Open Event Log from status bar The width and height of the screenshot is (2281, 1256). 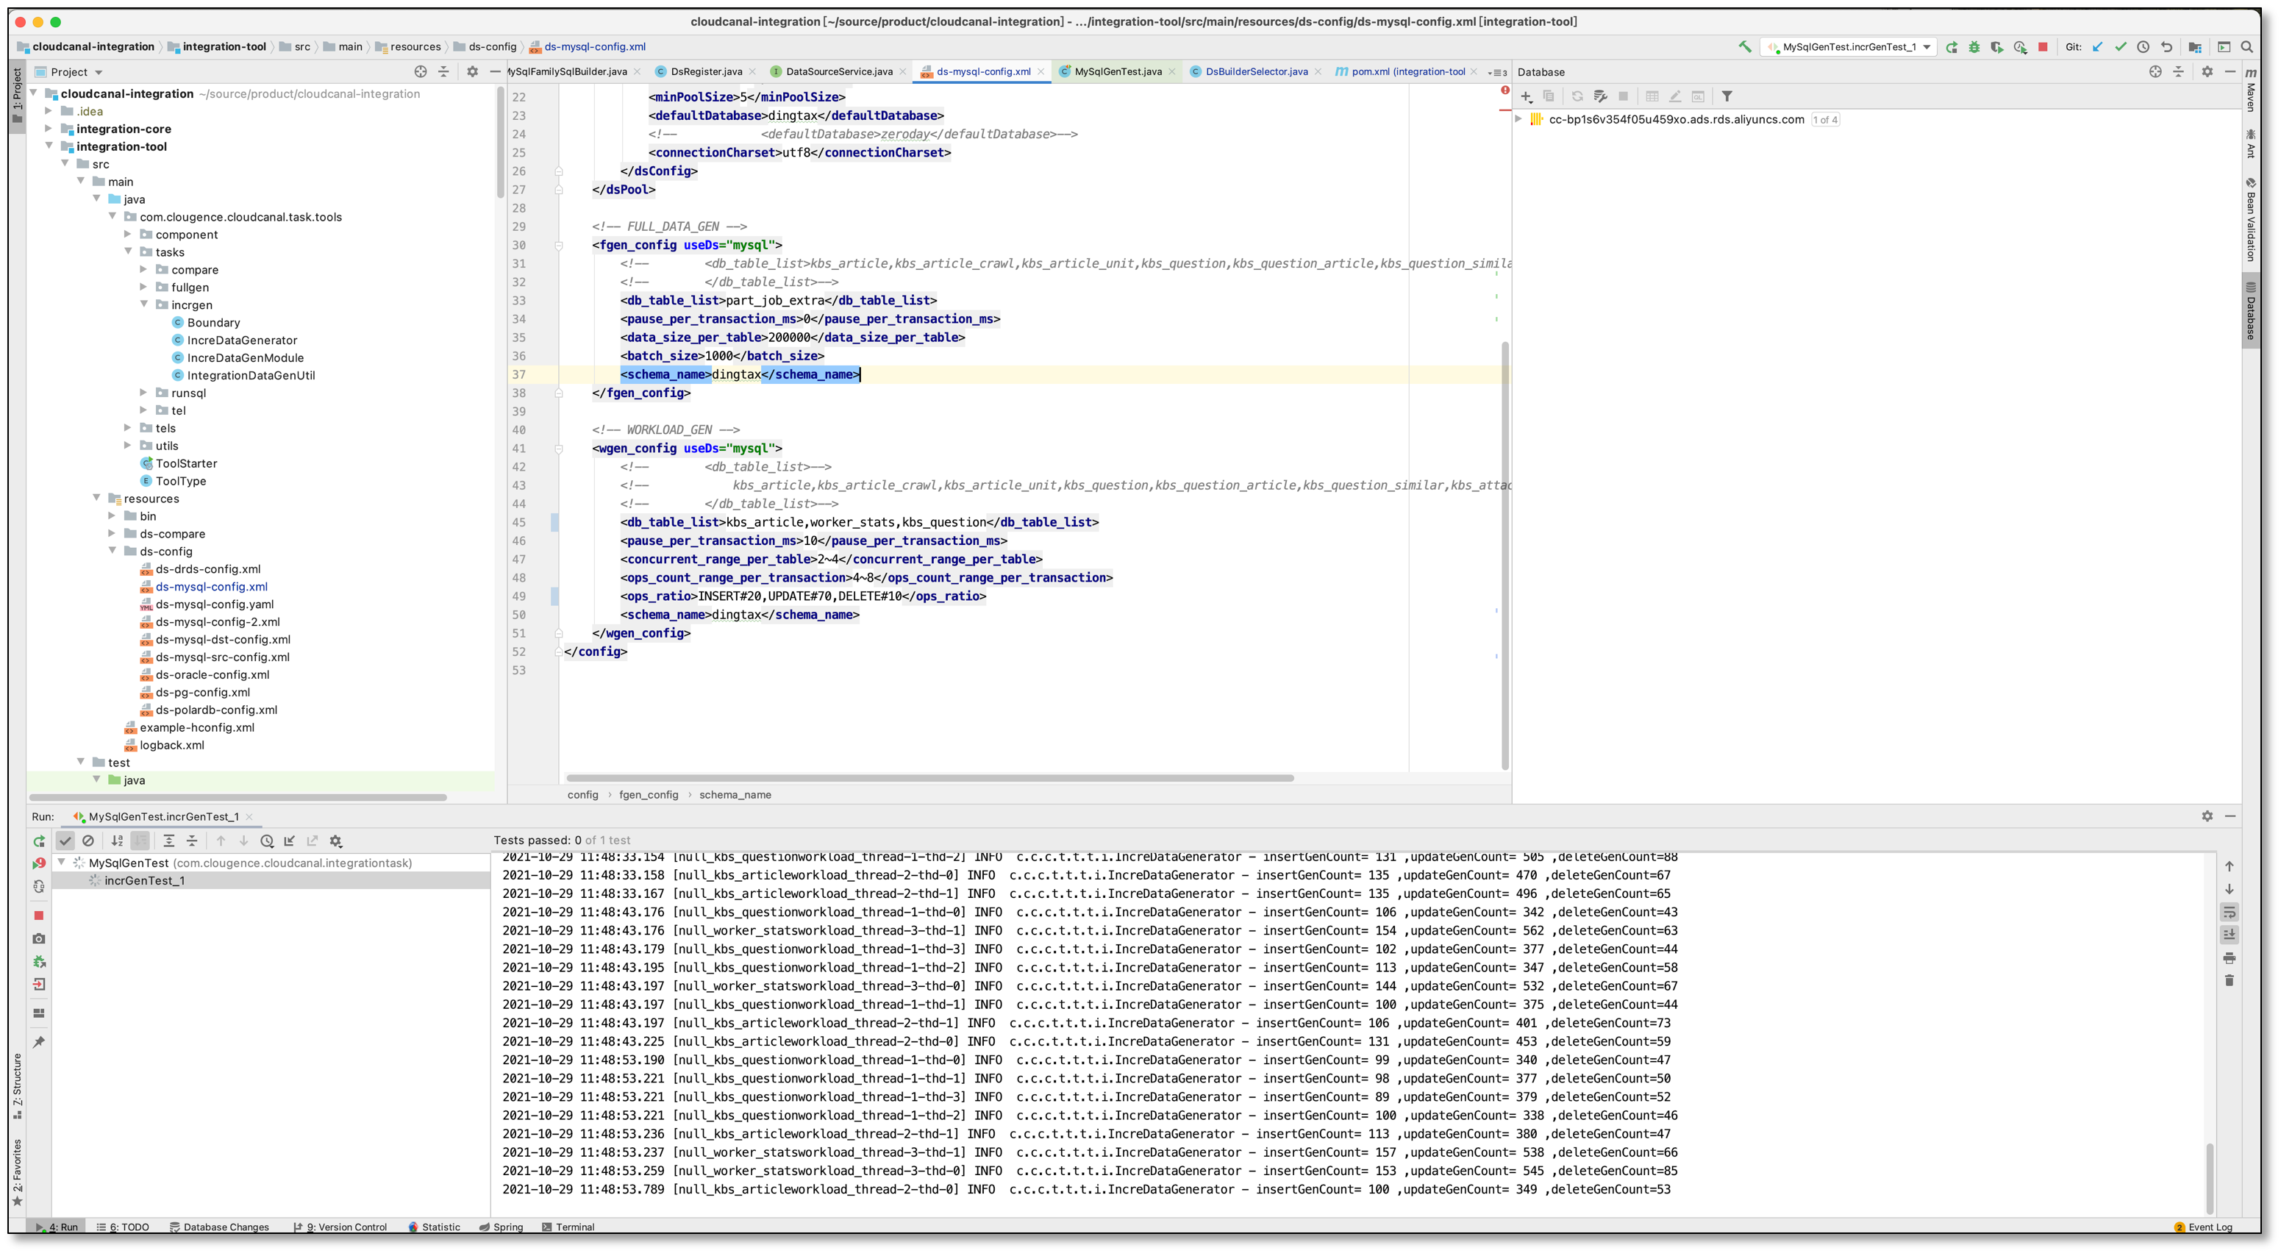point(2208,1227)
